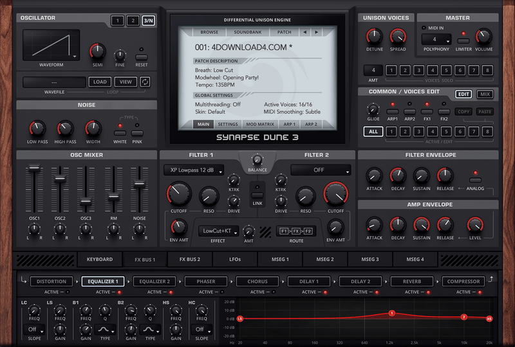515x347 pixels.
Task: Open the Mod Matrix display tab
Action: 260,124
